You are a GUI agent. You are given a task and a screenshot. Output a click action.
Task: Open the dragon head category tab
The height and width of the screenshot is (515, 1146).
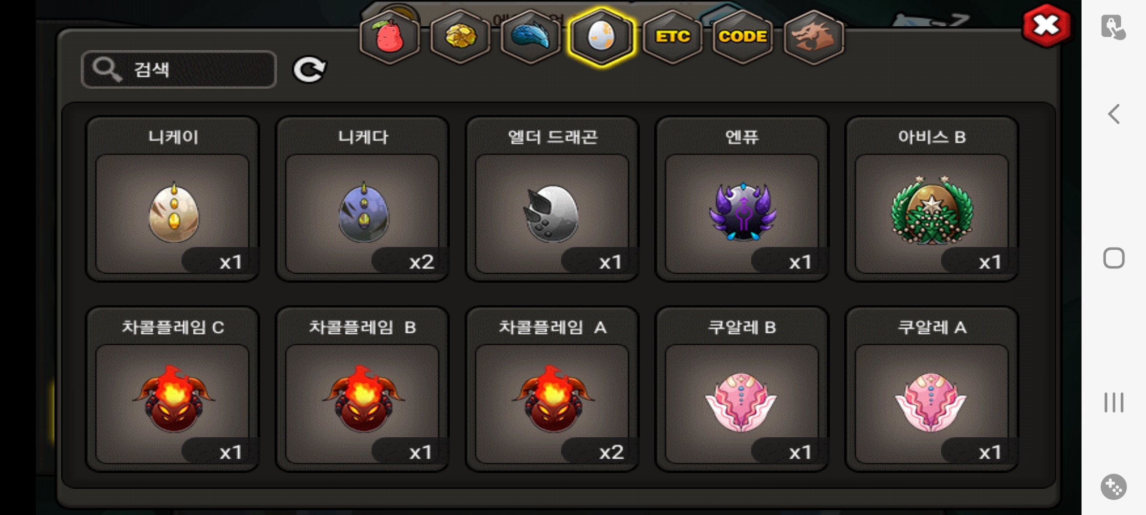tap(814, 37)
